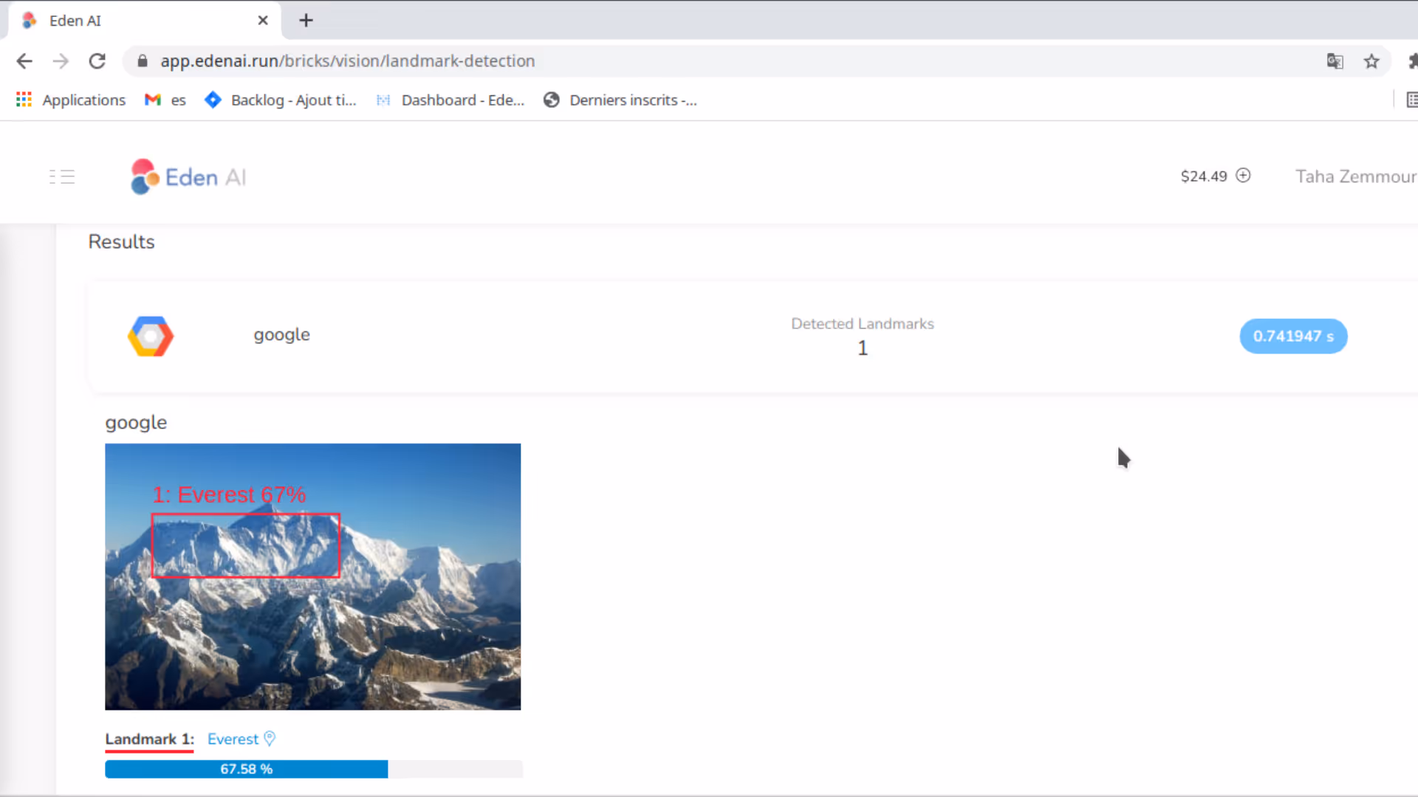Click the Google Cloud provider logo
Viewport: 1418px width, 797px height.
(151, 336)
